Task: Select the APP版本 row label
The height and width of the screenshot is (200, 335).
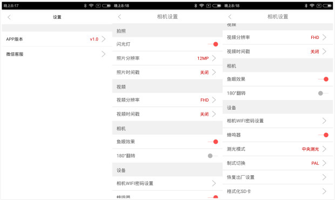Action: [15, 39]
